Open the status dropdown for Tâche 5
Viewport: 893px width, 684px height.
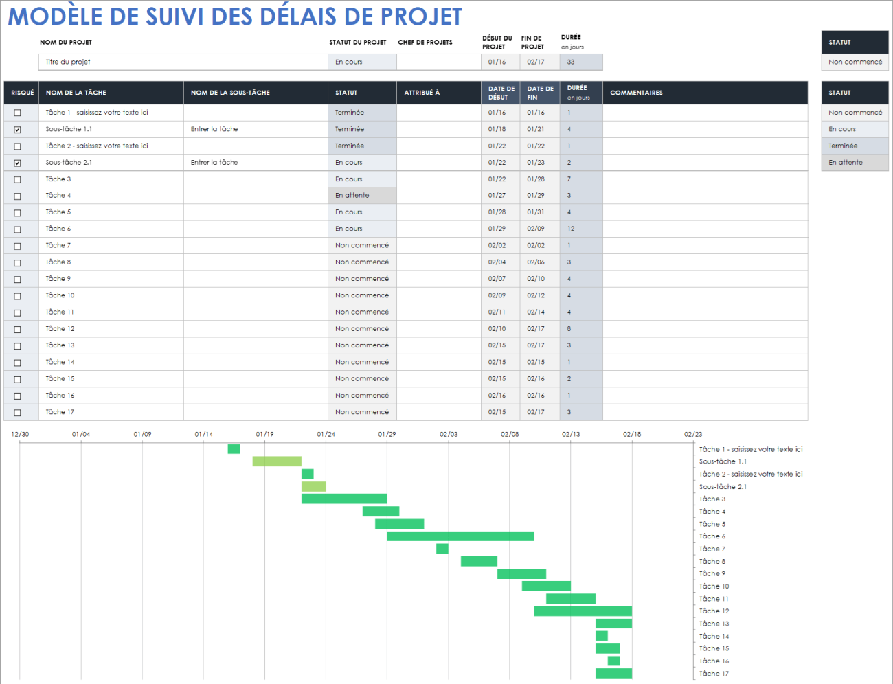click(362, 212)
